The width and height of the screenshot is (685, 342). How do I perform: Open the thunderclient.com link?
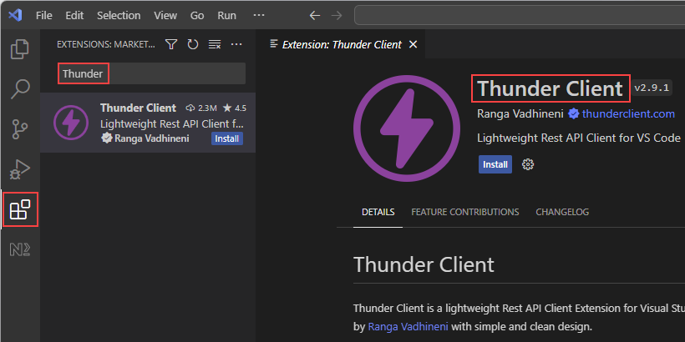click(628, 113)
